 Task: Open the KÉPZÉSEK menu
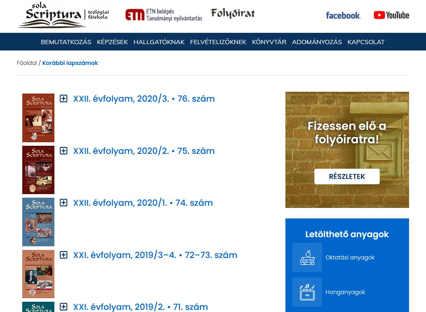coord(112,42)
